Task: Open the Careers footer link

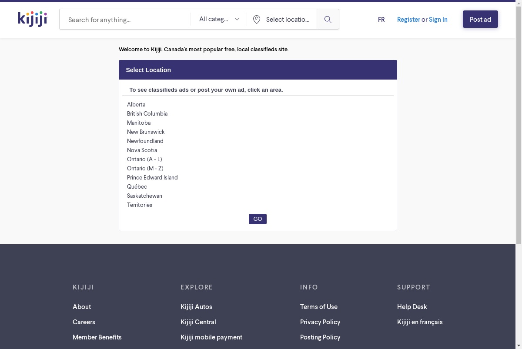Action: point(84,322)
